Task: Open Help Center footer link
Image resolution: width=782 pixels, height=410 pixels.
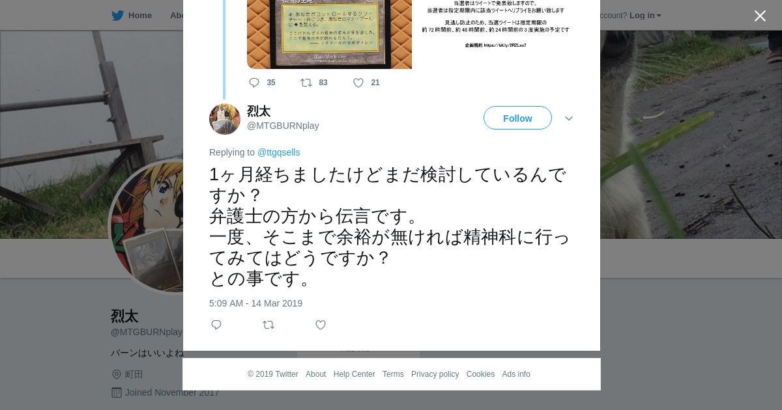Action: point(354,374)
